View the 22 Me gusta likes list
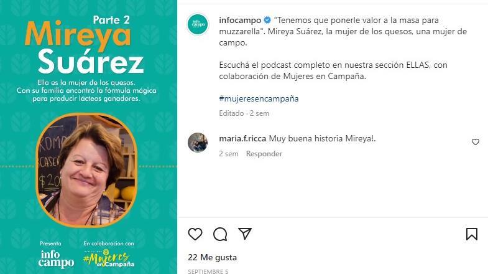The image size is (488, 274). pyautogui.click(x=212, y=257)
